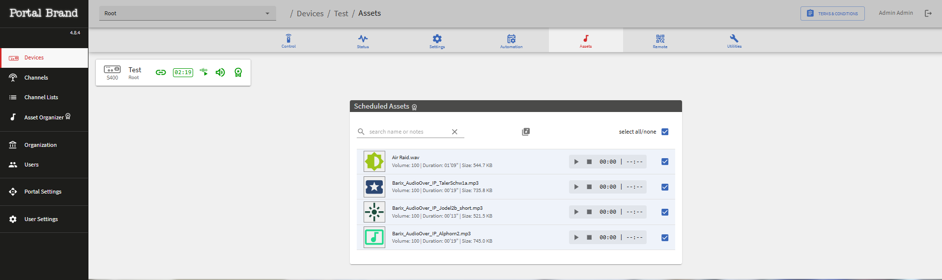
Task: Click the Scheduled Assets header title
Action: click(381, 106)
